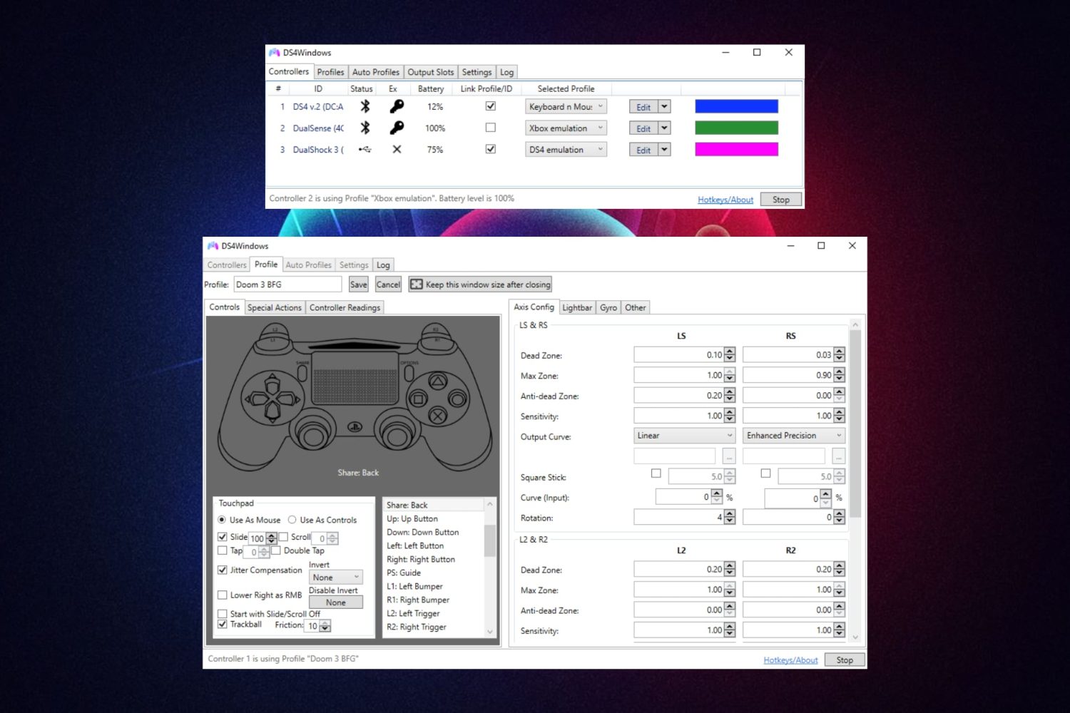This screenshot has width=1070, height=713.
Task: Expand Edit arrow menu for DualShock 3
Action: tap(664, 149)
